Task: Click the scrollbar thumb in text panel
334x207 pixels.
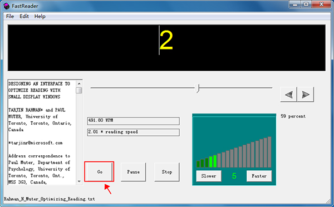Action: coord(79,90)
